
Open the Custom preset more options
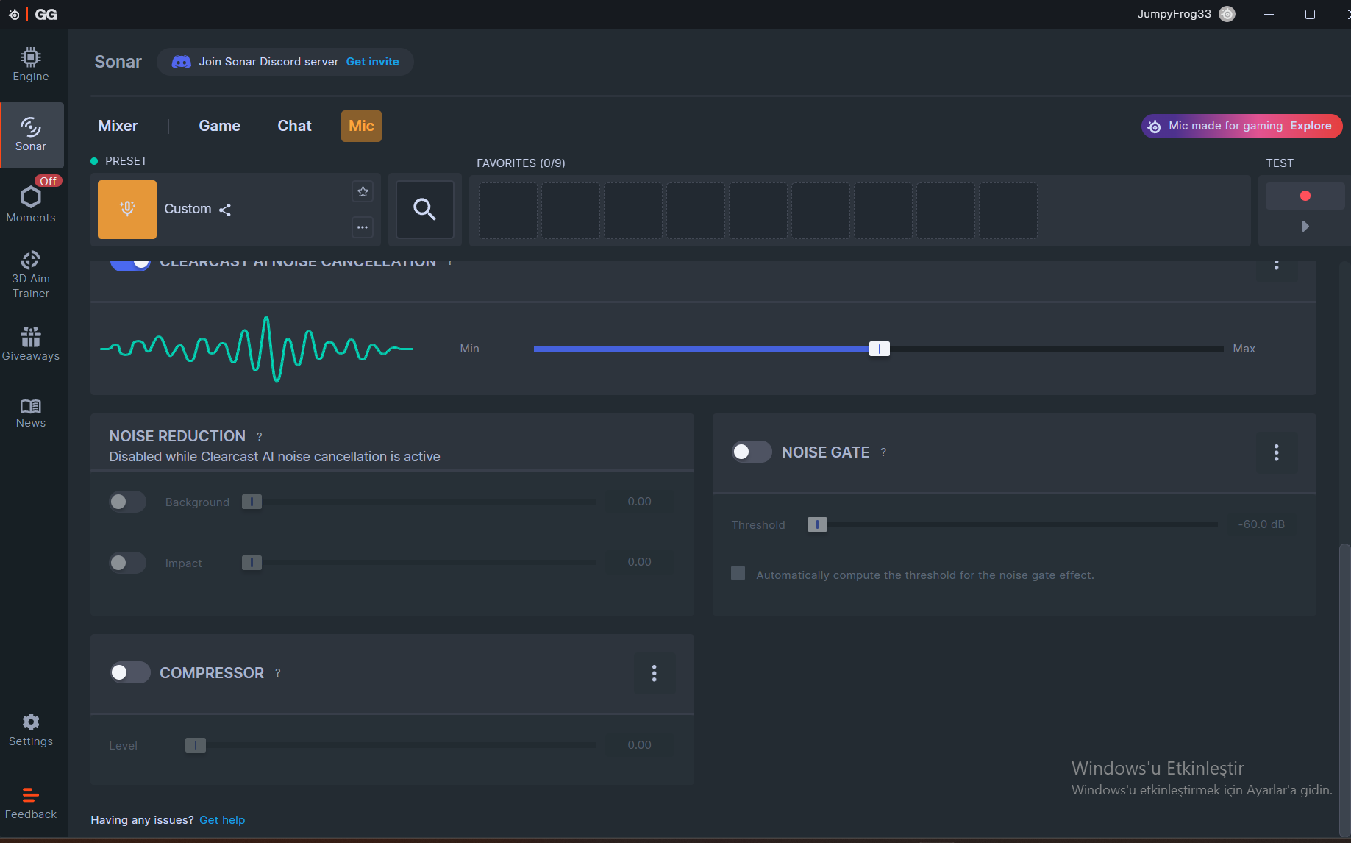[x=363, y=227]
